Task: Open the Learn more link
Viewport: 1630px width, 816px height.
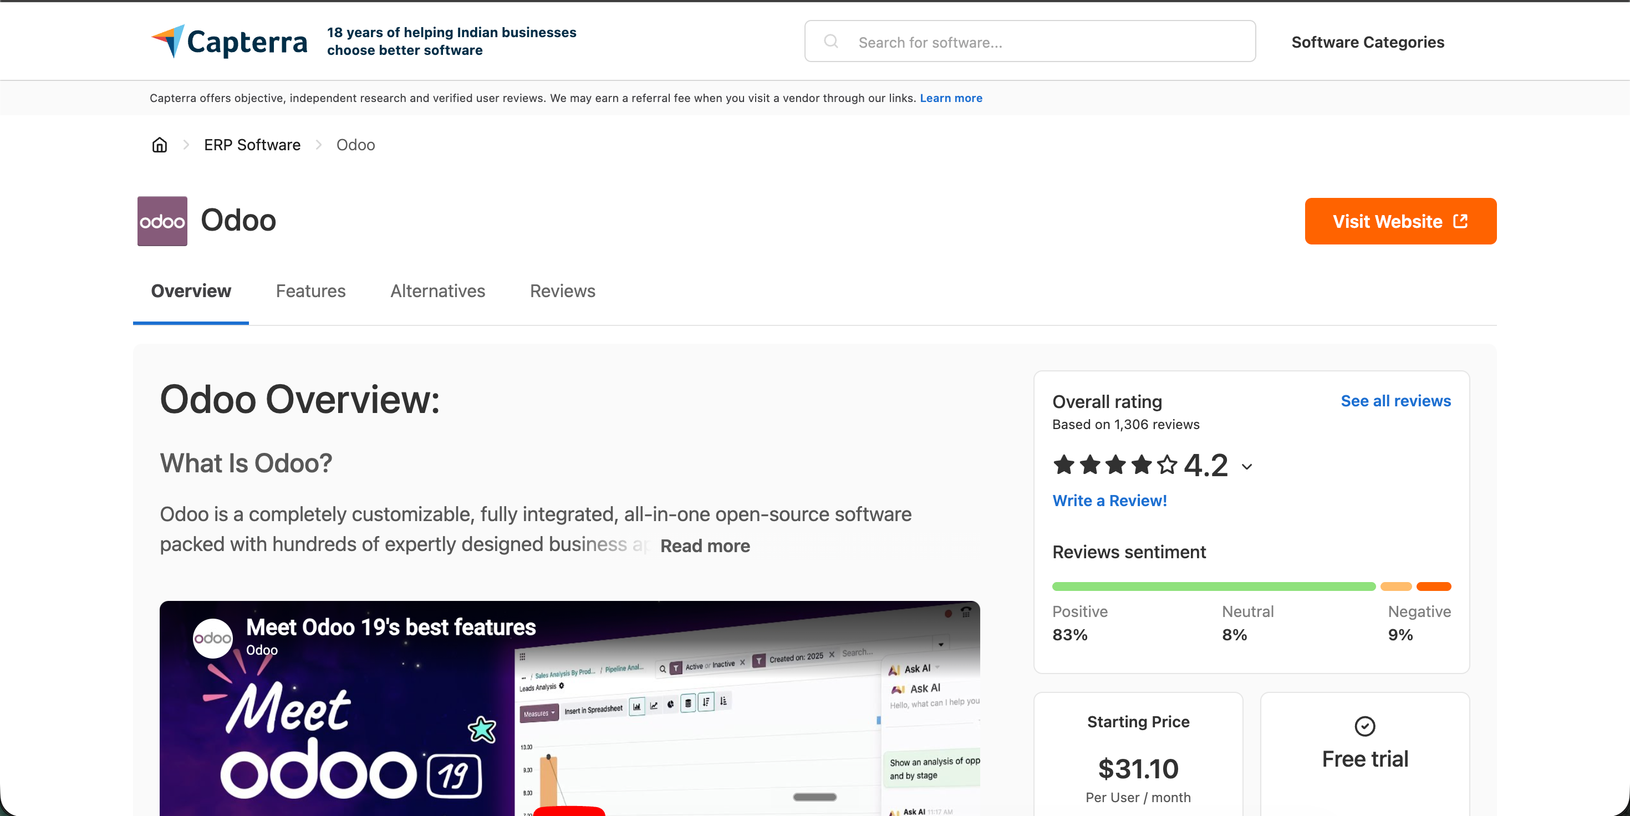Action: click(x=951, y=98)
